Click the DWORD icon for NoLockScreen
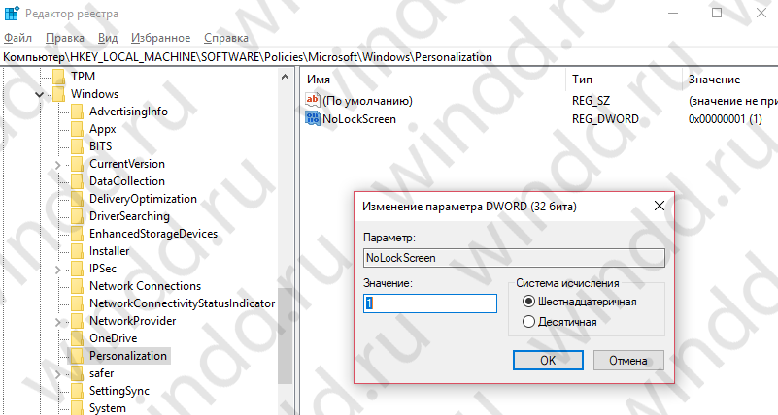Image resolution: width=778 pixels, height=415 pixels. coord(313,119)
